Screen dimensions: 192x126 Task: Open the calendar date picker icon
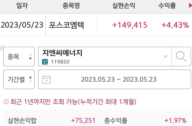pyautogui.click(x=46, y=79)
